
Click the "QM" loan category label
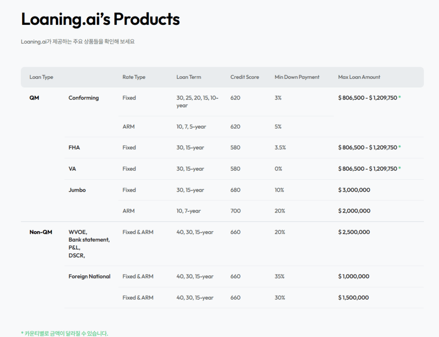coord(34,98)
